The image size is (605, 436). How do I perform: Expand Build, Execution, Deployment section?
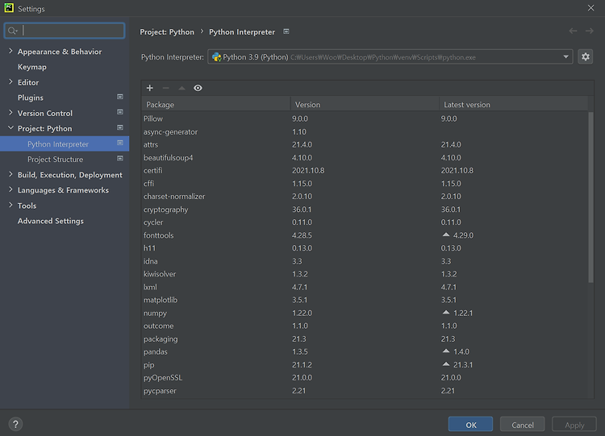10,174
